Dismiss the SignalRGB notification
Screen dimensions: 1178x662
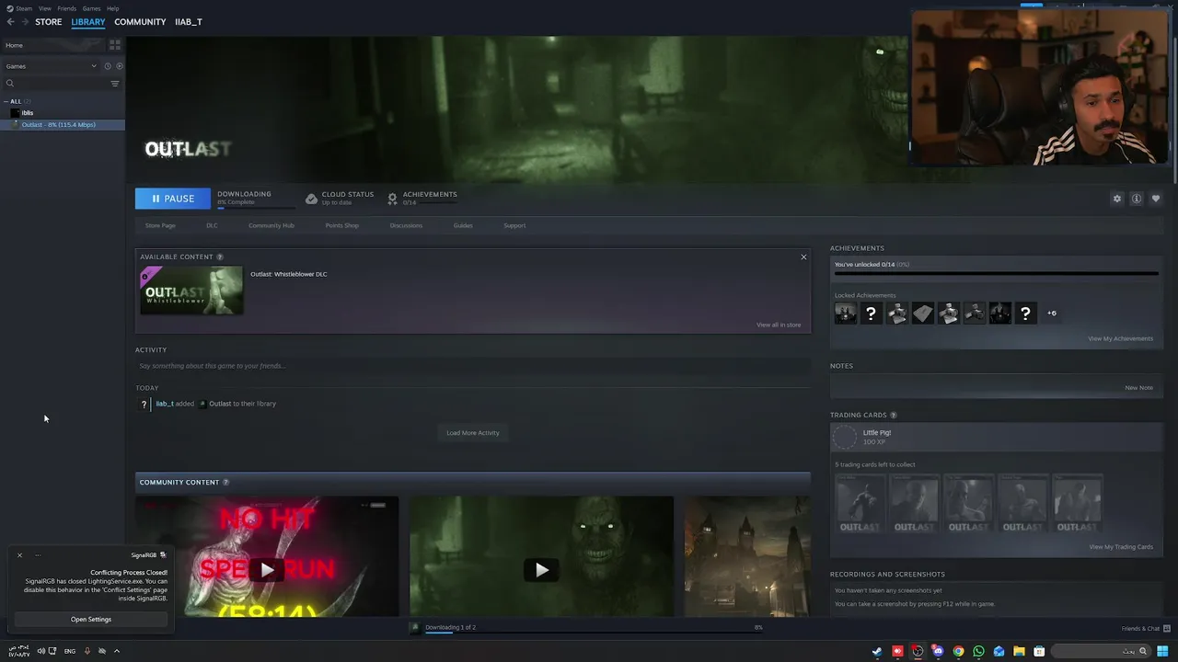(x=19, y=555)
